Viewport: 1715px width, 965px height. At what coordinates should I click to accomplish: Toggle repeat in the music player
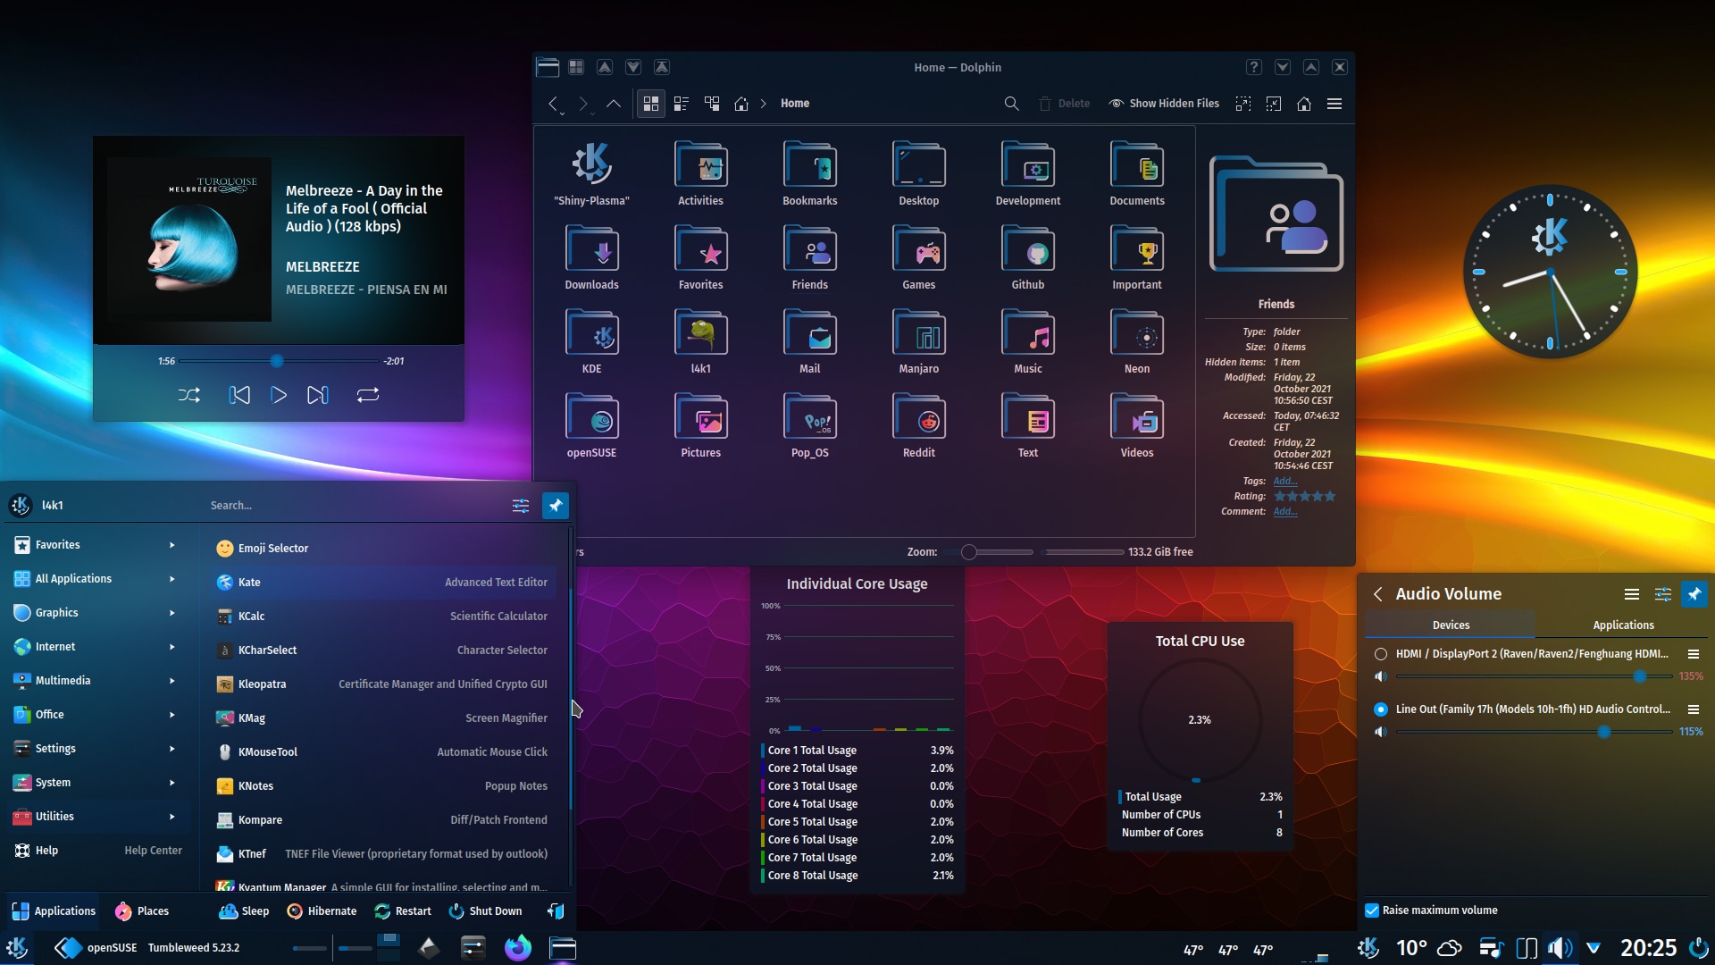[x=368, y=395]
